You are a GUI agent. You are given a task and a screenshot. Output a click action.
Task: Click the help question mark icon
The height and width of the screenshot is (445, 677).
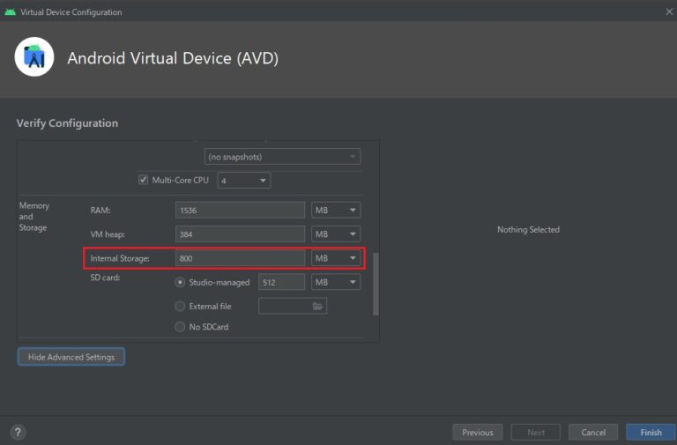[18, 432]
